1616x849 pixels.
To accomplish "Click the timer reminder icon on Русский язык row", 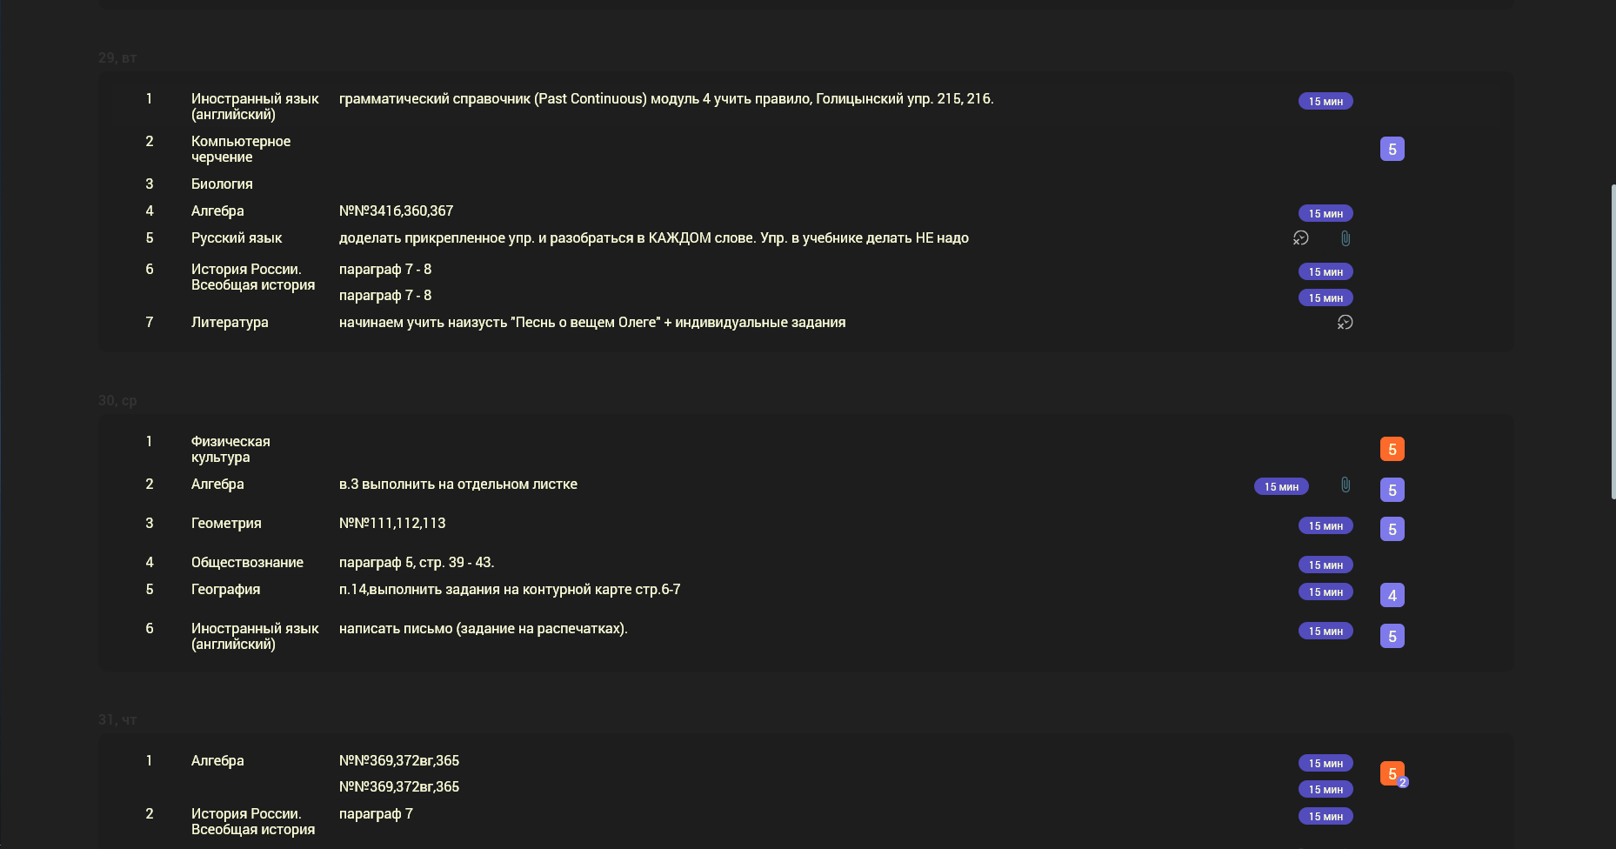I will pyautogui.click(x=1301, y=237).
